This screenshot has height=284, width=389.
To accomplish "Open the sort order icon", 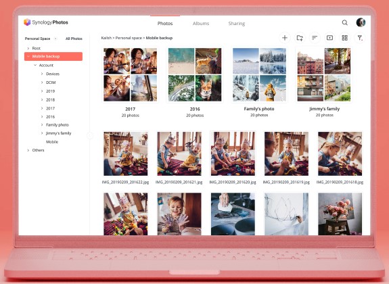I will 315,38.
